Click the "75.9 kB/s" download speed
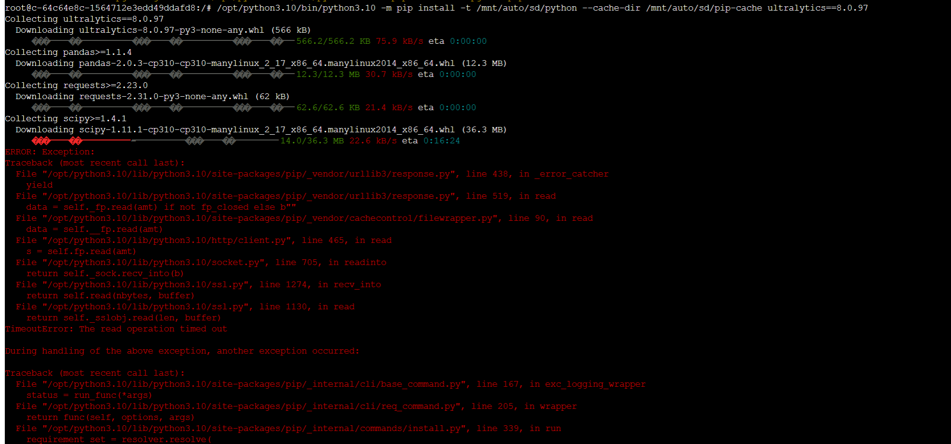The height and width of the screenshot is (444, 951). pos(399,41)
